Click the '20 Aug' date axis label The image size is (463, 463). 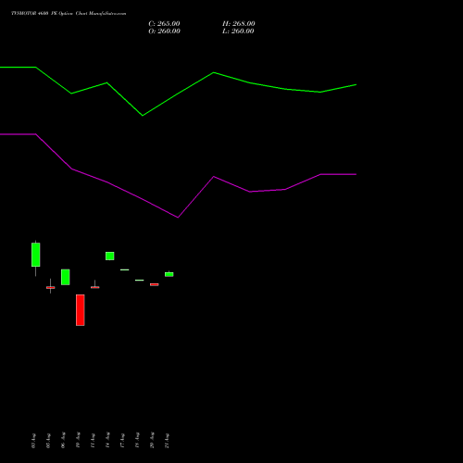click(152, 440)
